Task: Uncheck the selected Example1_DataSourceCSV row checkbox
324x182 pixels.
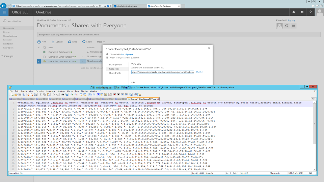Action: coord(39,61)
